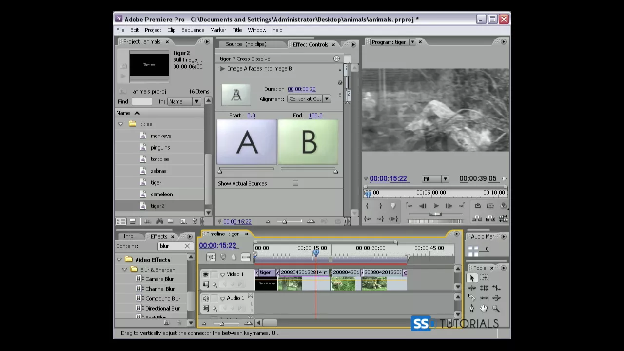Toggle Video 1 track eye visibility

[206, 274]
